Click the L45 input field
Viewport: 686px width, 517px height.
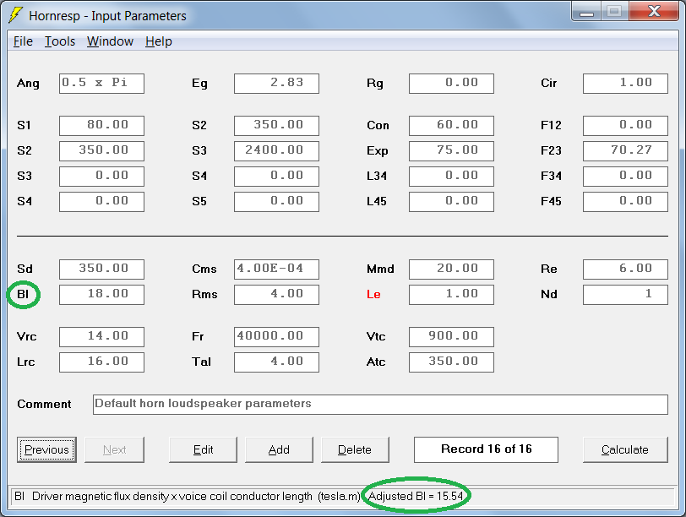(x=451, y=202)
